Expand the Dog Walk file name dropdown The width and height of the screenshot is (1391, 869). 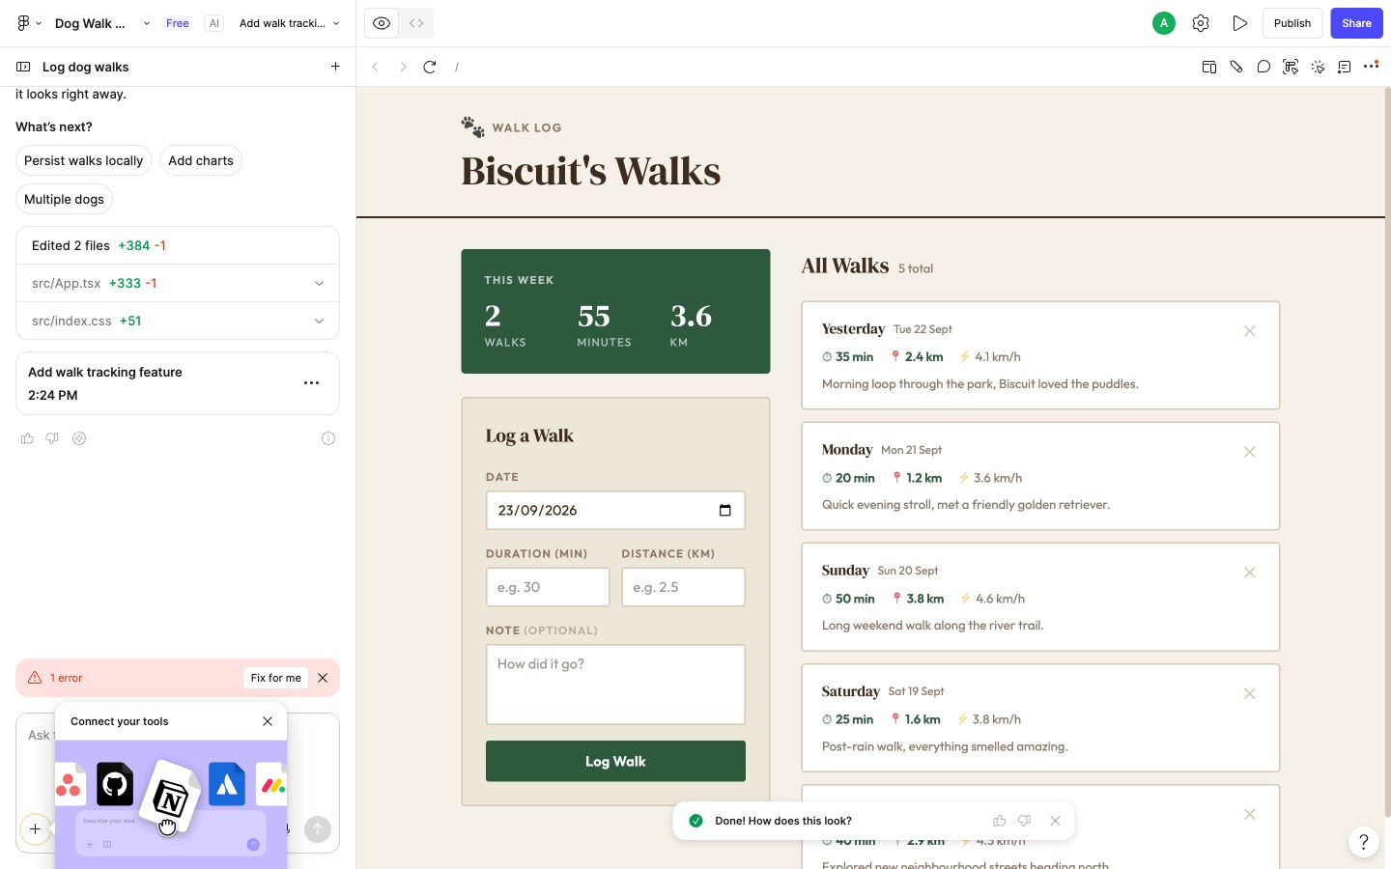pyautogui.click(x=147, y=23)
